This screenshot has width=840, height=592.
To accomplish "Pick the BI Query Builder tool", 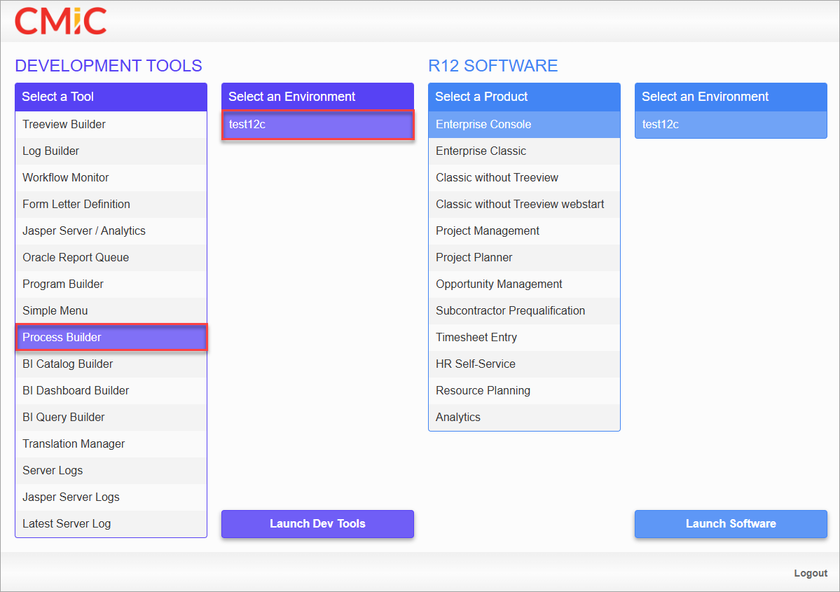I will coord(111,418).
